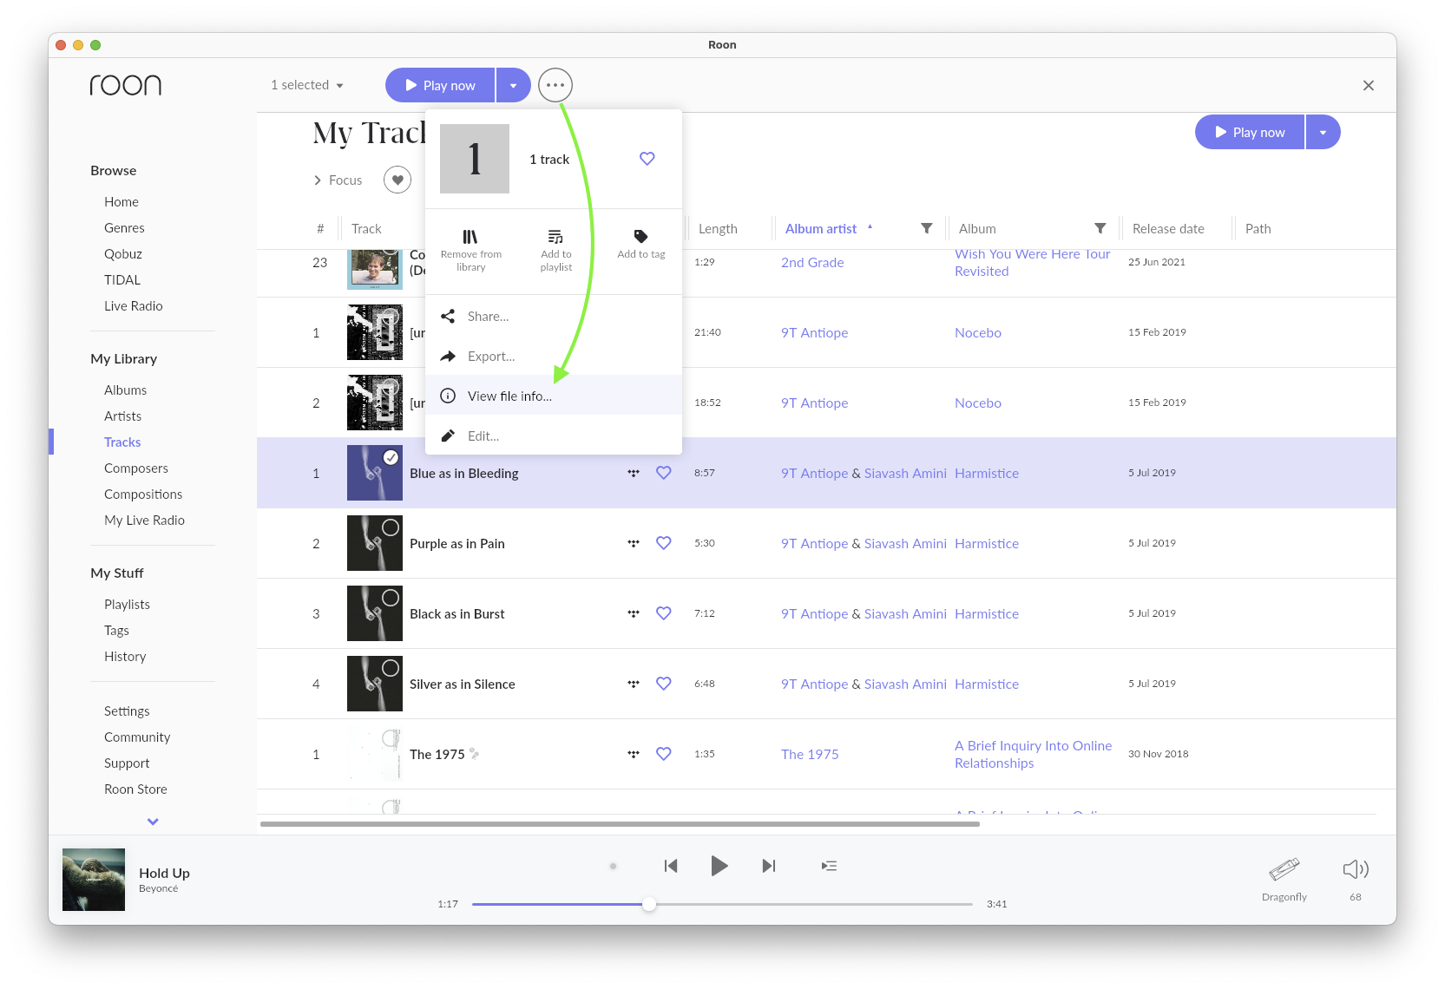Open the 2nd Grade artist link
1445x989 pixels.
point(812,262)
